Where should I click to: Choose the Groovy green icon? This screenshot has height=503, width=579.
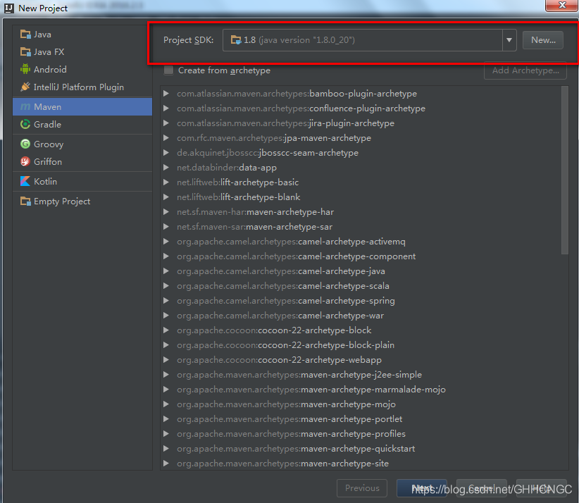25,144
